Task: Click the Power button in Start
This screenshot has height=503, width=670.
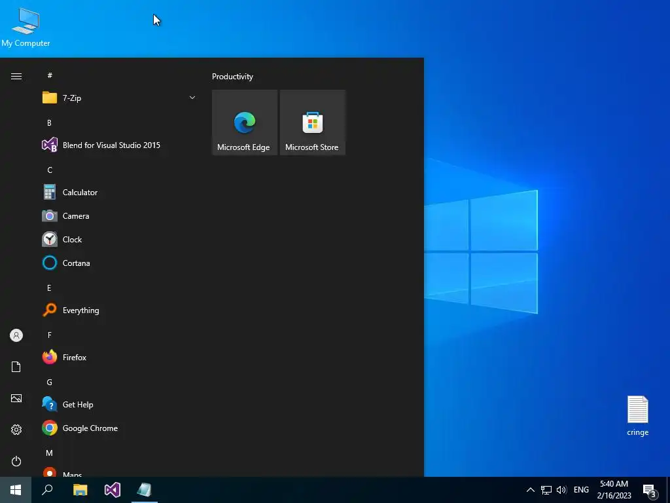Action: point(16,461)
